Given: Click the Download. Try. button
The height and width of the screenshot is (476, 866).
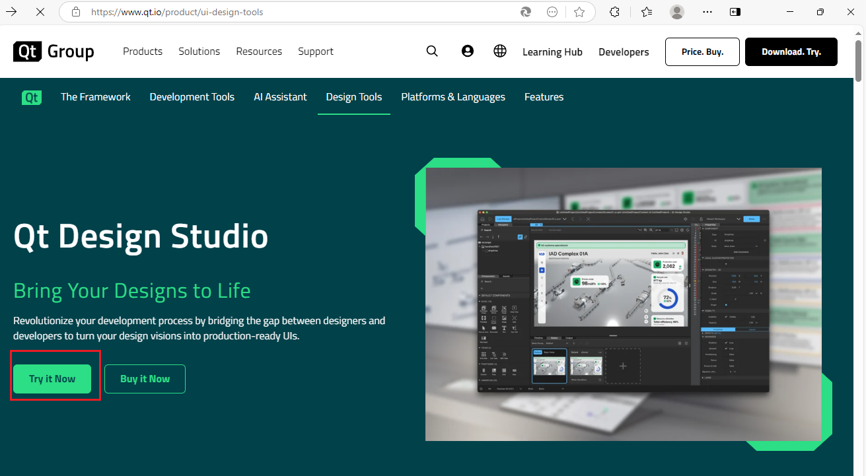Looking at the screenshot, I should point(791,51).
